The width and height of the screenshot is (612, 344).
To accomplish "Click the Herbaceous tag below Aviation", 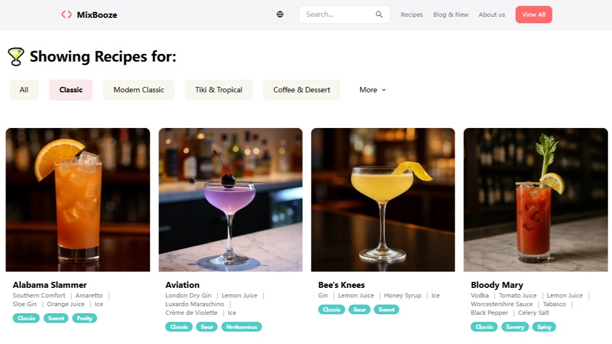I will point(242,327).
